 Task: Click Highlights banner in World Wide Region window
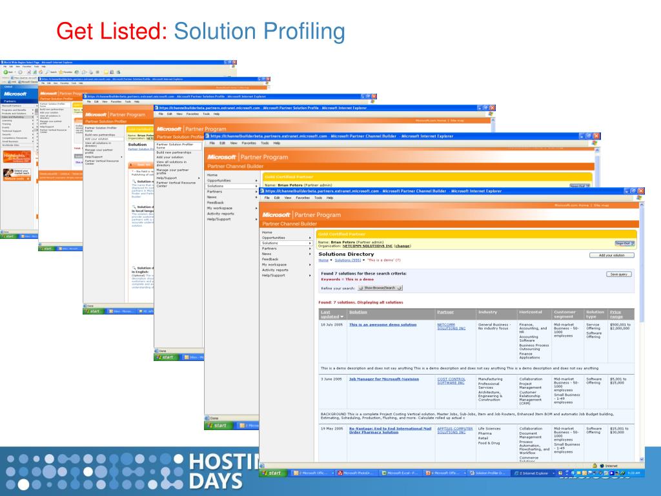(17, 157)
